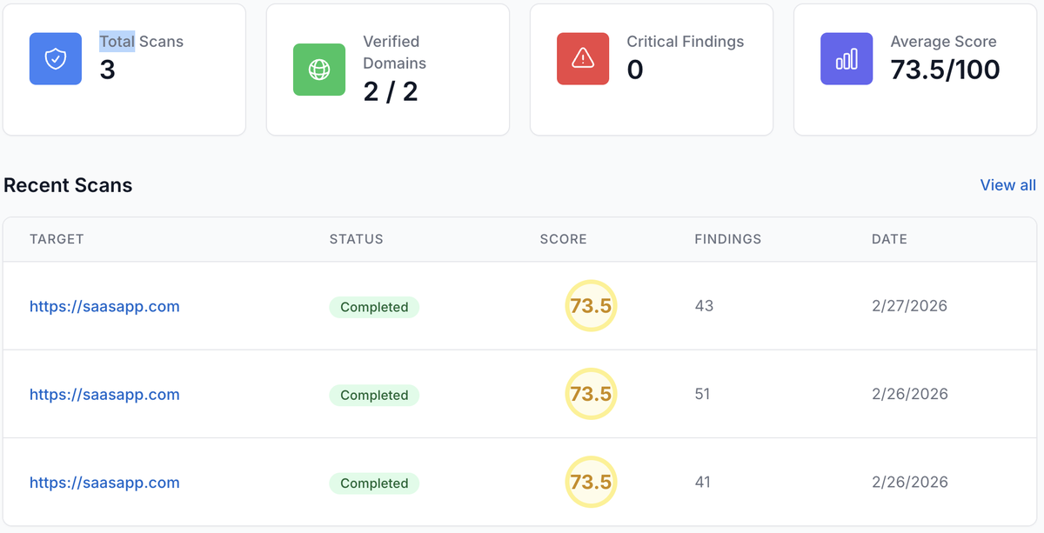Click the FINDINGS column header to reorder results
Image resolution: width=1044 pixels, height=533 pixels.
[x=728, y=238]
